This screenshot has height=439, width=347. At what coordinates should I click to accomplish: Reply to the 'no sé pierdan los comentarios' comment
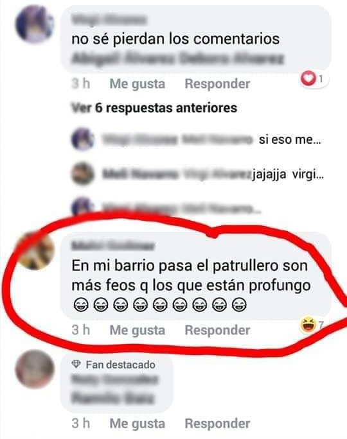(217, 83)
